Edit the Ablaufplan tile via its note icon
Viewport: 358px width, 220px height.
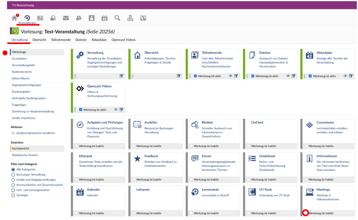coord(351,76)
